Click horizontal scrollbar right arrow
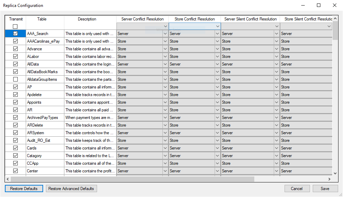Viewport: 343px width, 197px height. (x=329, y=179)
